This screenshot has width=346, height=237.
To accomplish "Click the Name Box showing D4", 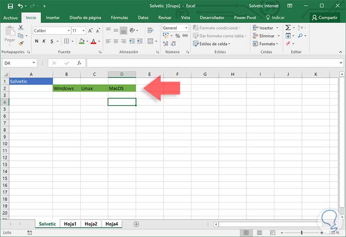I will 19,63.
